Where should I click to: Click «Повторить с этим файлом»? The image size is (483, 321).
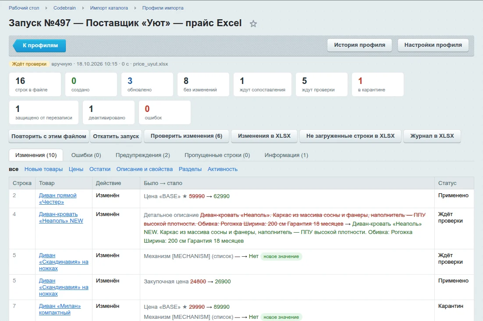[49, 136]
